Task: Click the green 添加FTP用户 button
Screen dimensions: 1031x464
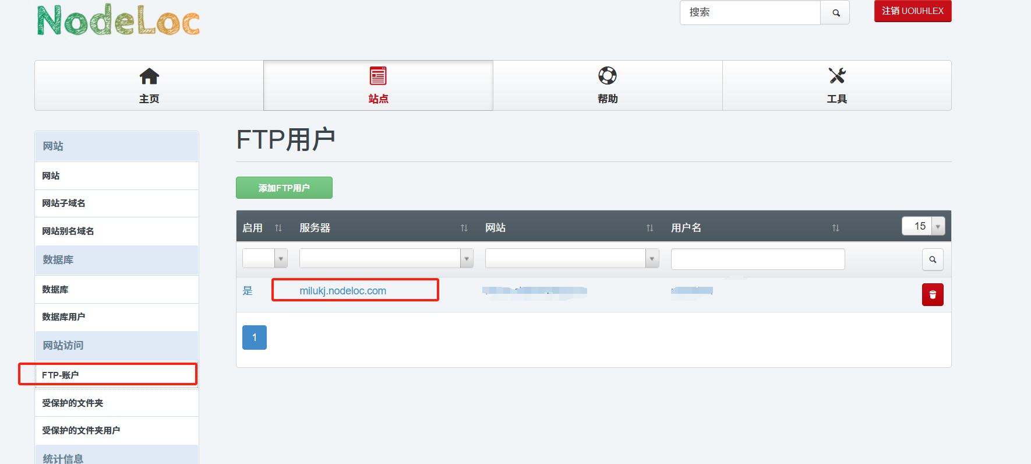Action: pyautogui.click(x=284, y=188)
